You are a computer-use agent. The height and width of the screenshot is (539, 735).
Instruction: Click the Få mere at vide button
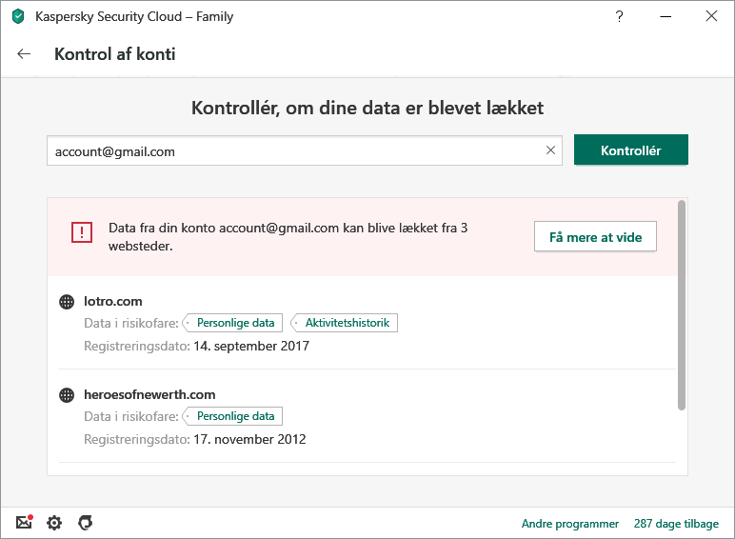pos(595,237)
